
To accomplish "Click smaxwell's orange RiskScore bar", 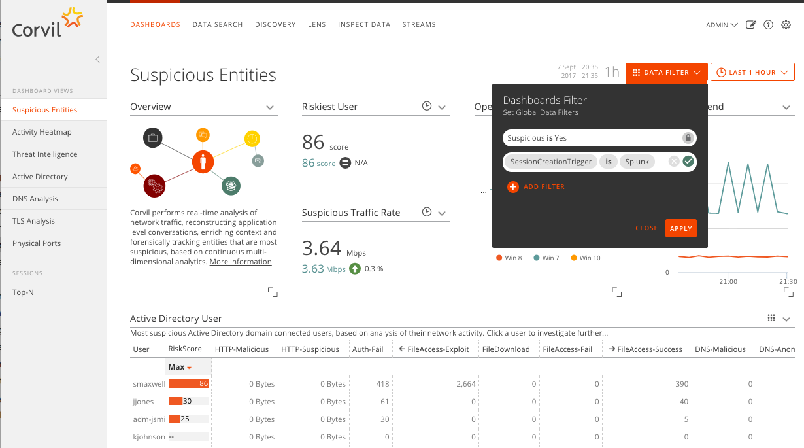I will point(188,383).
